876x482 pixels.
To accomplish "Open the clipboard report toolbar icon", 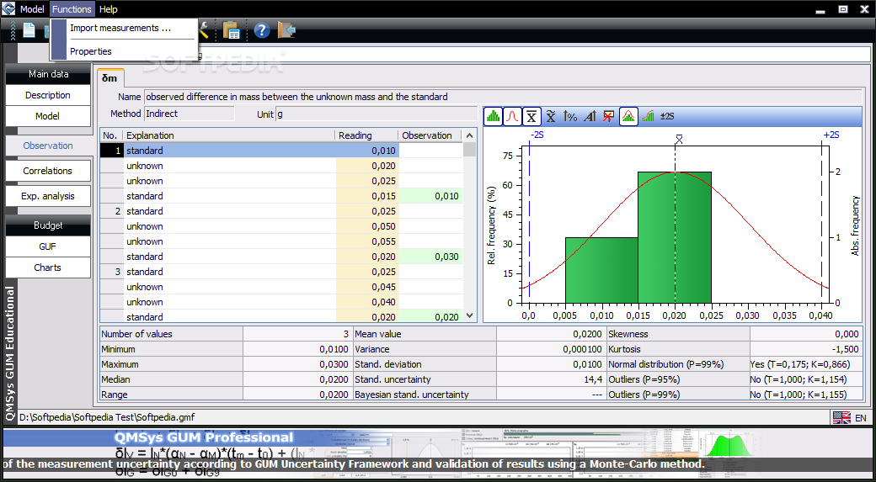I will tap(232, 30).
